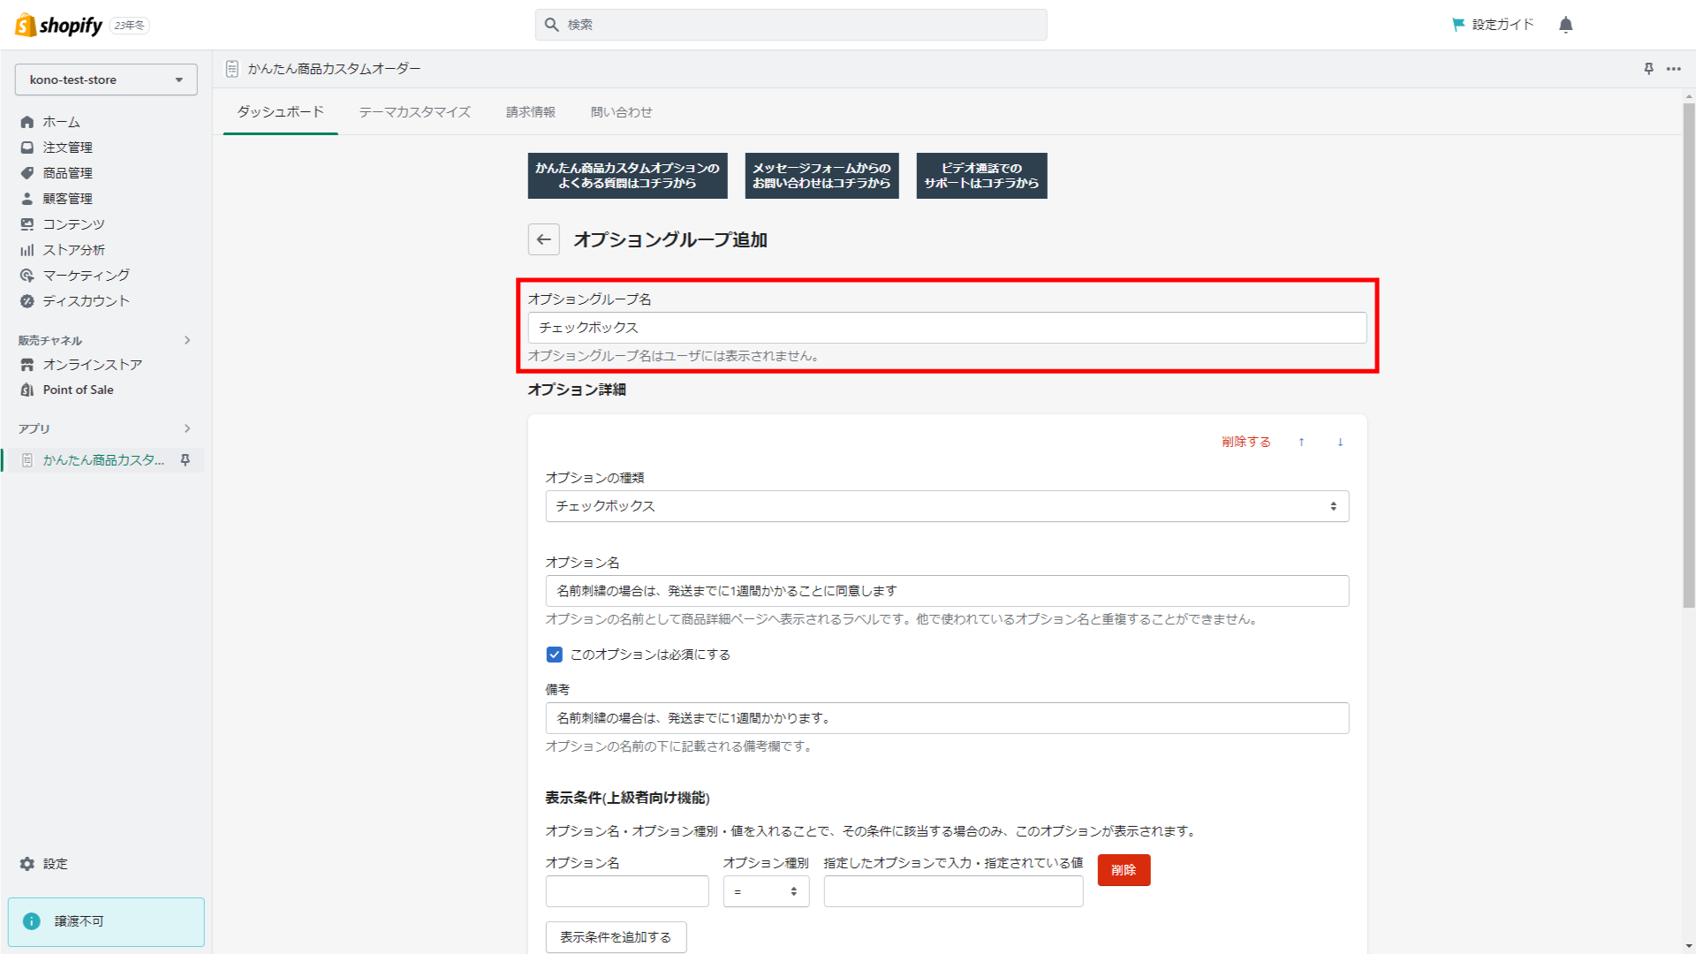Open the notifications bell icon
1696x954 pixels.
[1565, 25]
